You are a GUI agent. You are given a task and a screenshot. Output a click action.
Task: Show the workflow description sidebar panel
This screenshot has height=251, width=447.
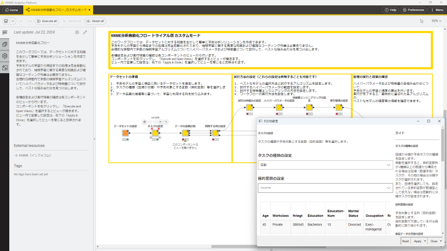(5, 33)
